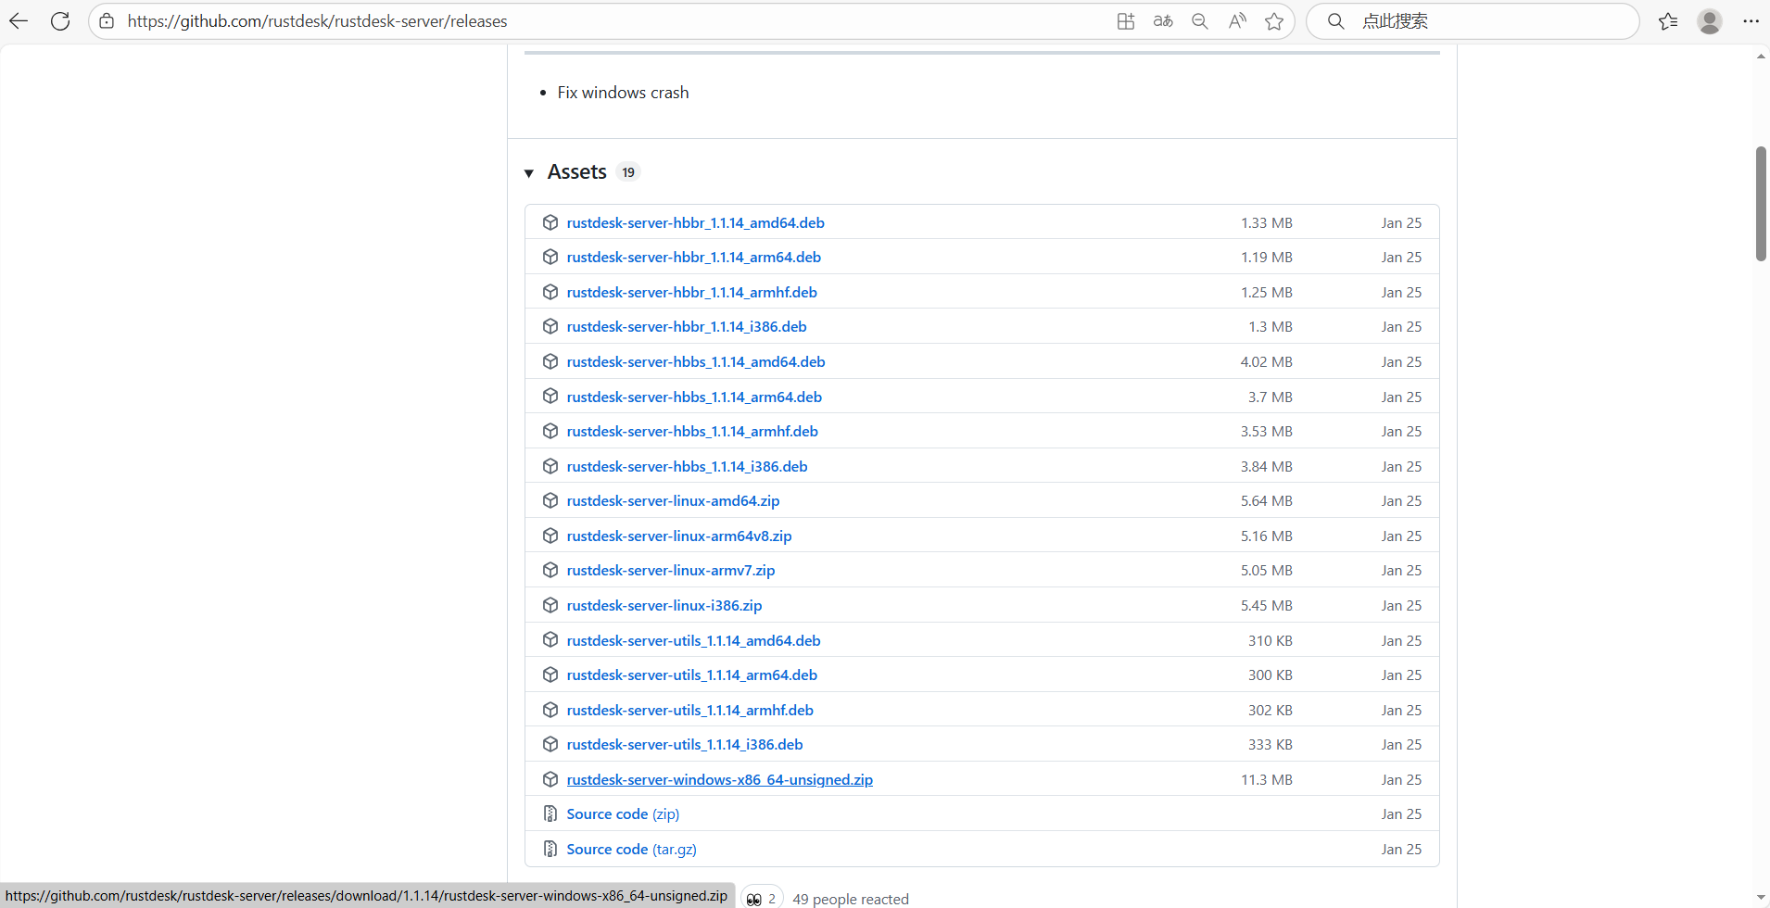Screen dimensions: 1770x908
Task: Click the 'Jan 25' date for linux-amd64.zip
Action: tap(1401, 500)
